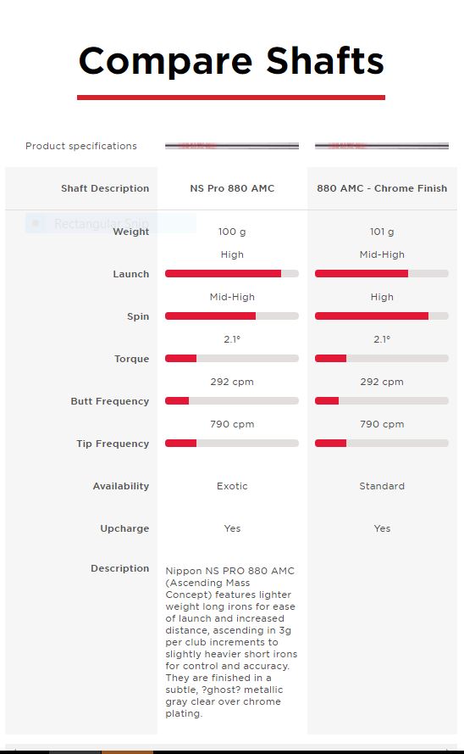
Task: Click the Butt Frequency bar for Chrome Finish shaft
Action: [382, 400]
